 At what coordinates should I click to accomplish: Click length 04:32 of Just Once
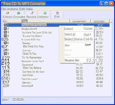click(x=80, y=75)
